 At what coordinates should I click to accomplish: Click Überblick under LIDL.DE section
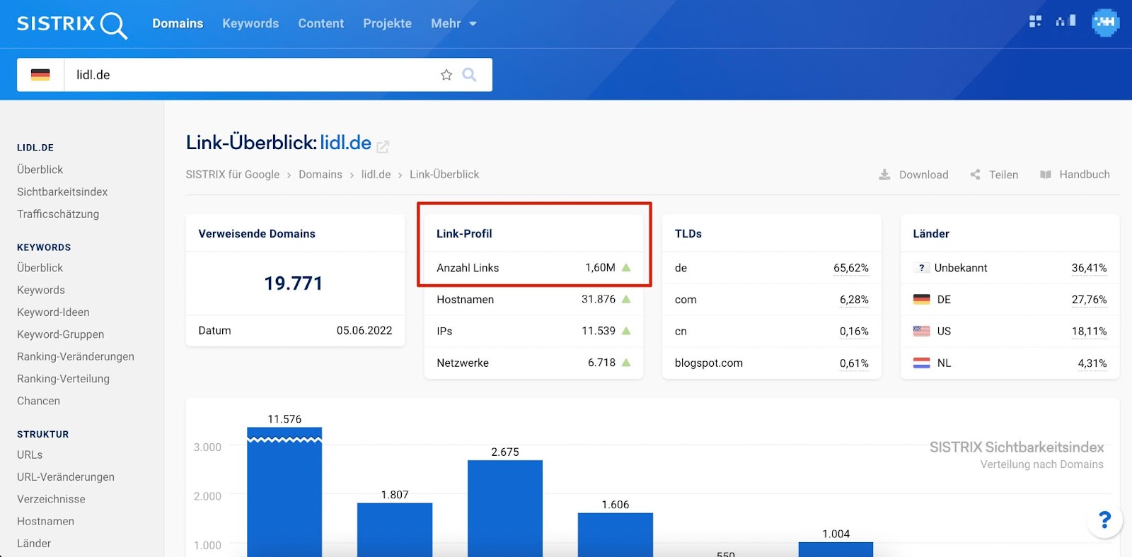coord(40,170)
